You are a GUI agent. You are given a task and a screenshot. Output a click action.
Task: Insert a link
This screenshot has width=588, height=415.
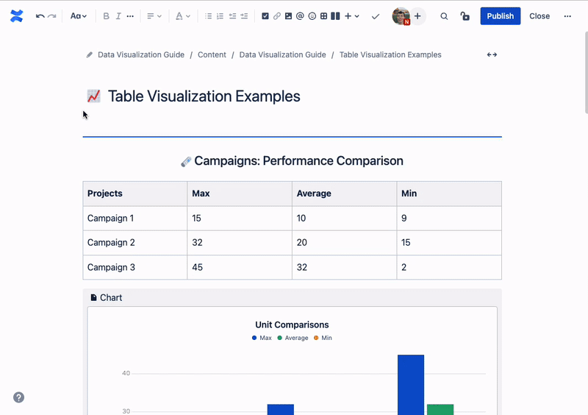click(277, 16)
